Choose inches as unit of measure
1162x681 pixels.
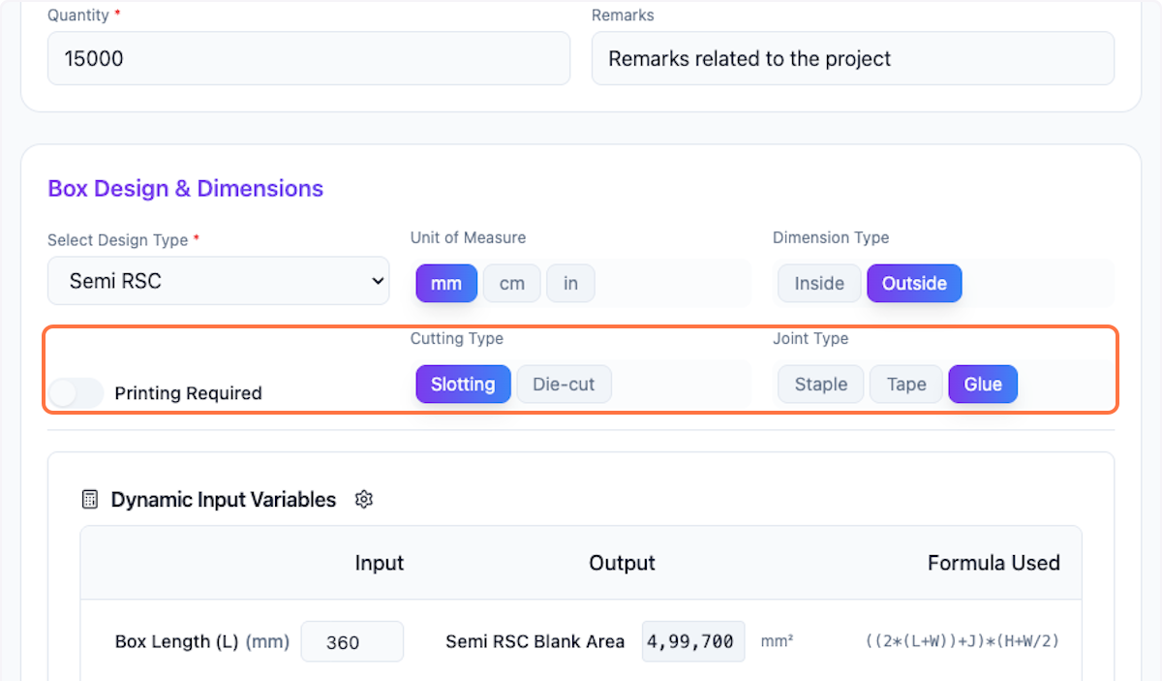pos(570,284)
